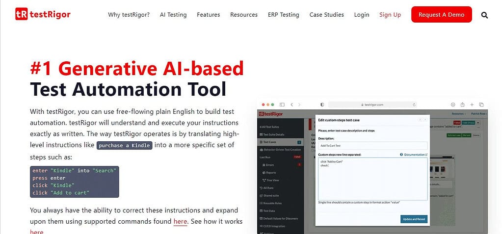Click the Login link
This screenshot has width=502, height=234.
(x=362, y=15)
